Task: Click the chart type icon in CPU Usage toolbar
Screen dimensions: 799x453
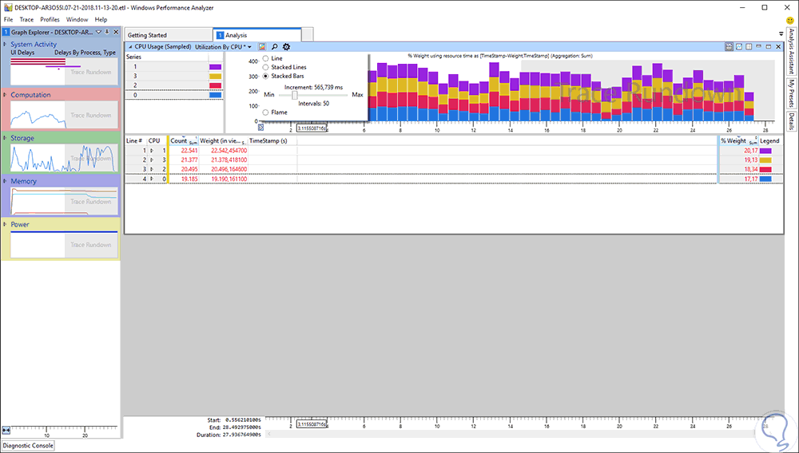Action: coord(261,47)
